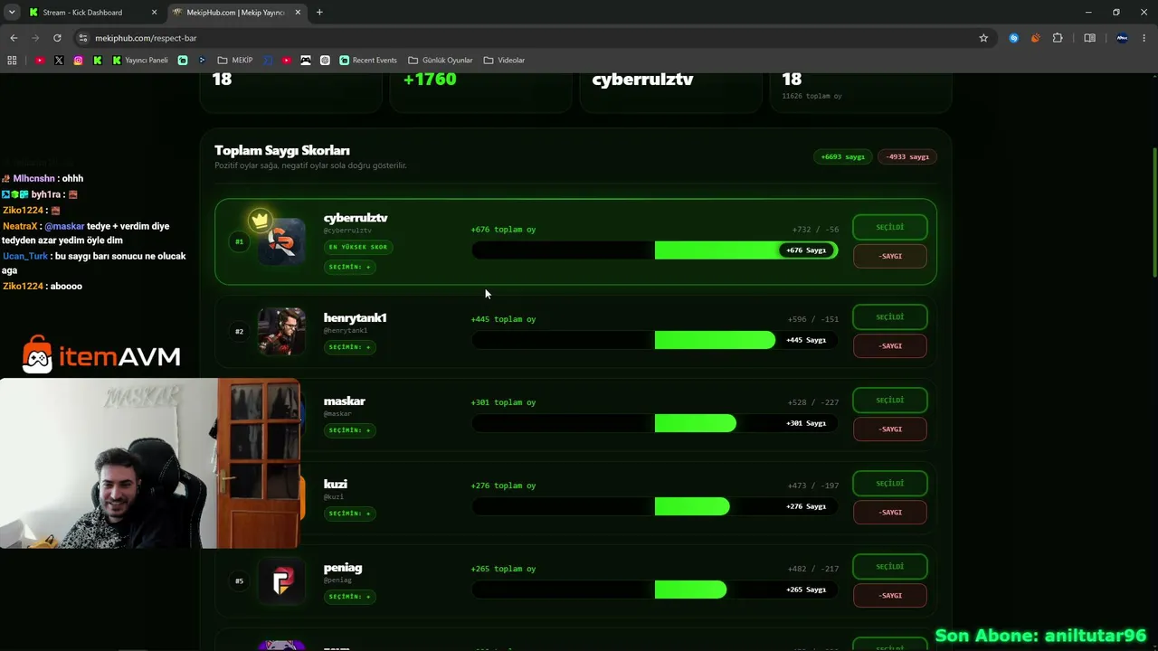Open the Recent Events bookmark
Screen dimensions: 1158x651
[x=368, y=61]
